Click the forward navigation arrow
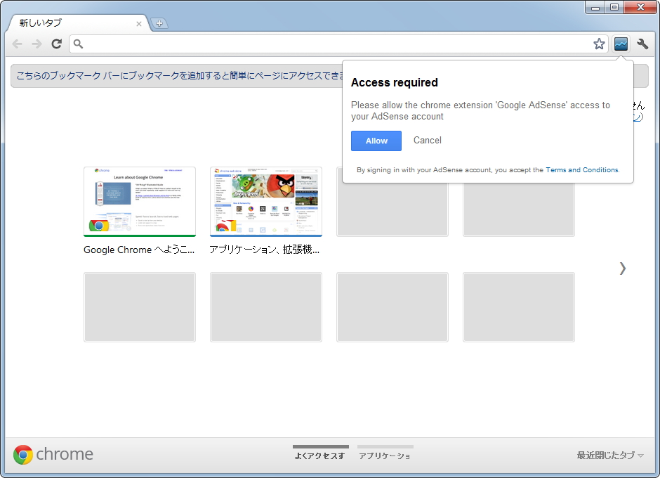This screenshot has width=660, height=478. (37, 44)
